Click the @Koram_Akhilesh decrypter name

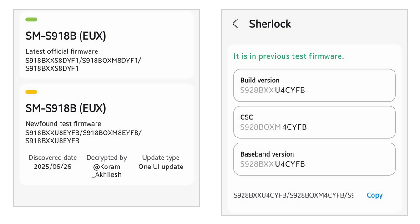coord(106,171)
